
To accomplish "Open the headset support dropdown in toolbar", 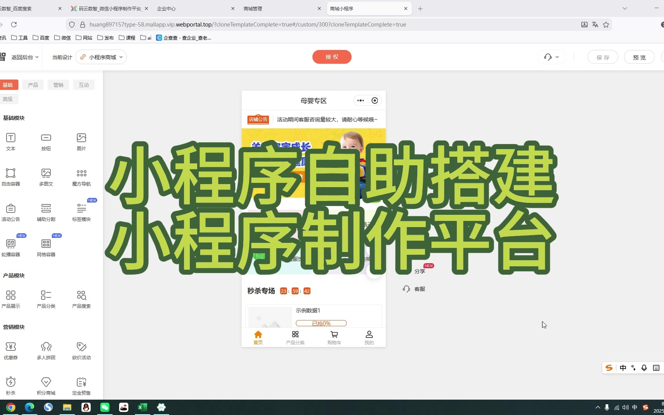I will pyautogui.click(x=551, y=57).
